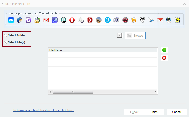
Task: Click the horizontal scrollbar thumb
Action: click(73, 92)
